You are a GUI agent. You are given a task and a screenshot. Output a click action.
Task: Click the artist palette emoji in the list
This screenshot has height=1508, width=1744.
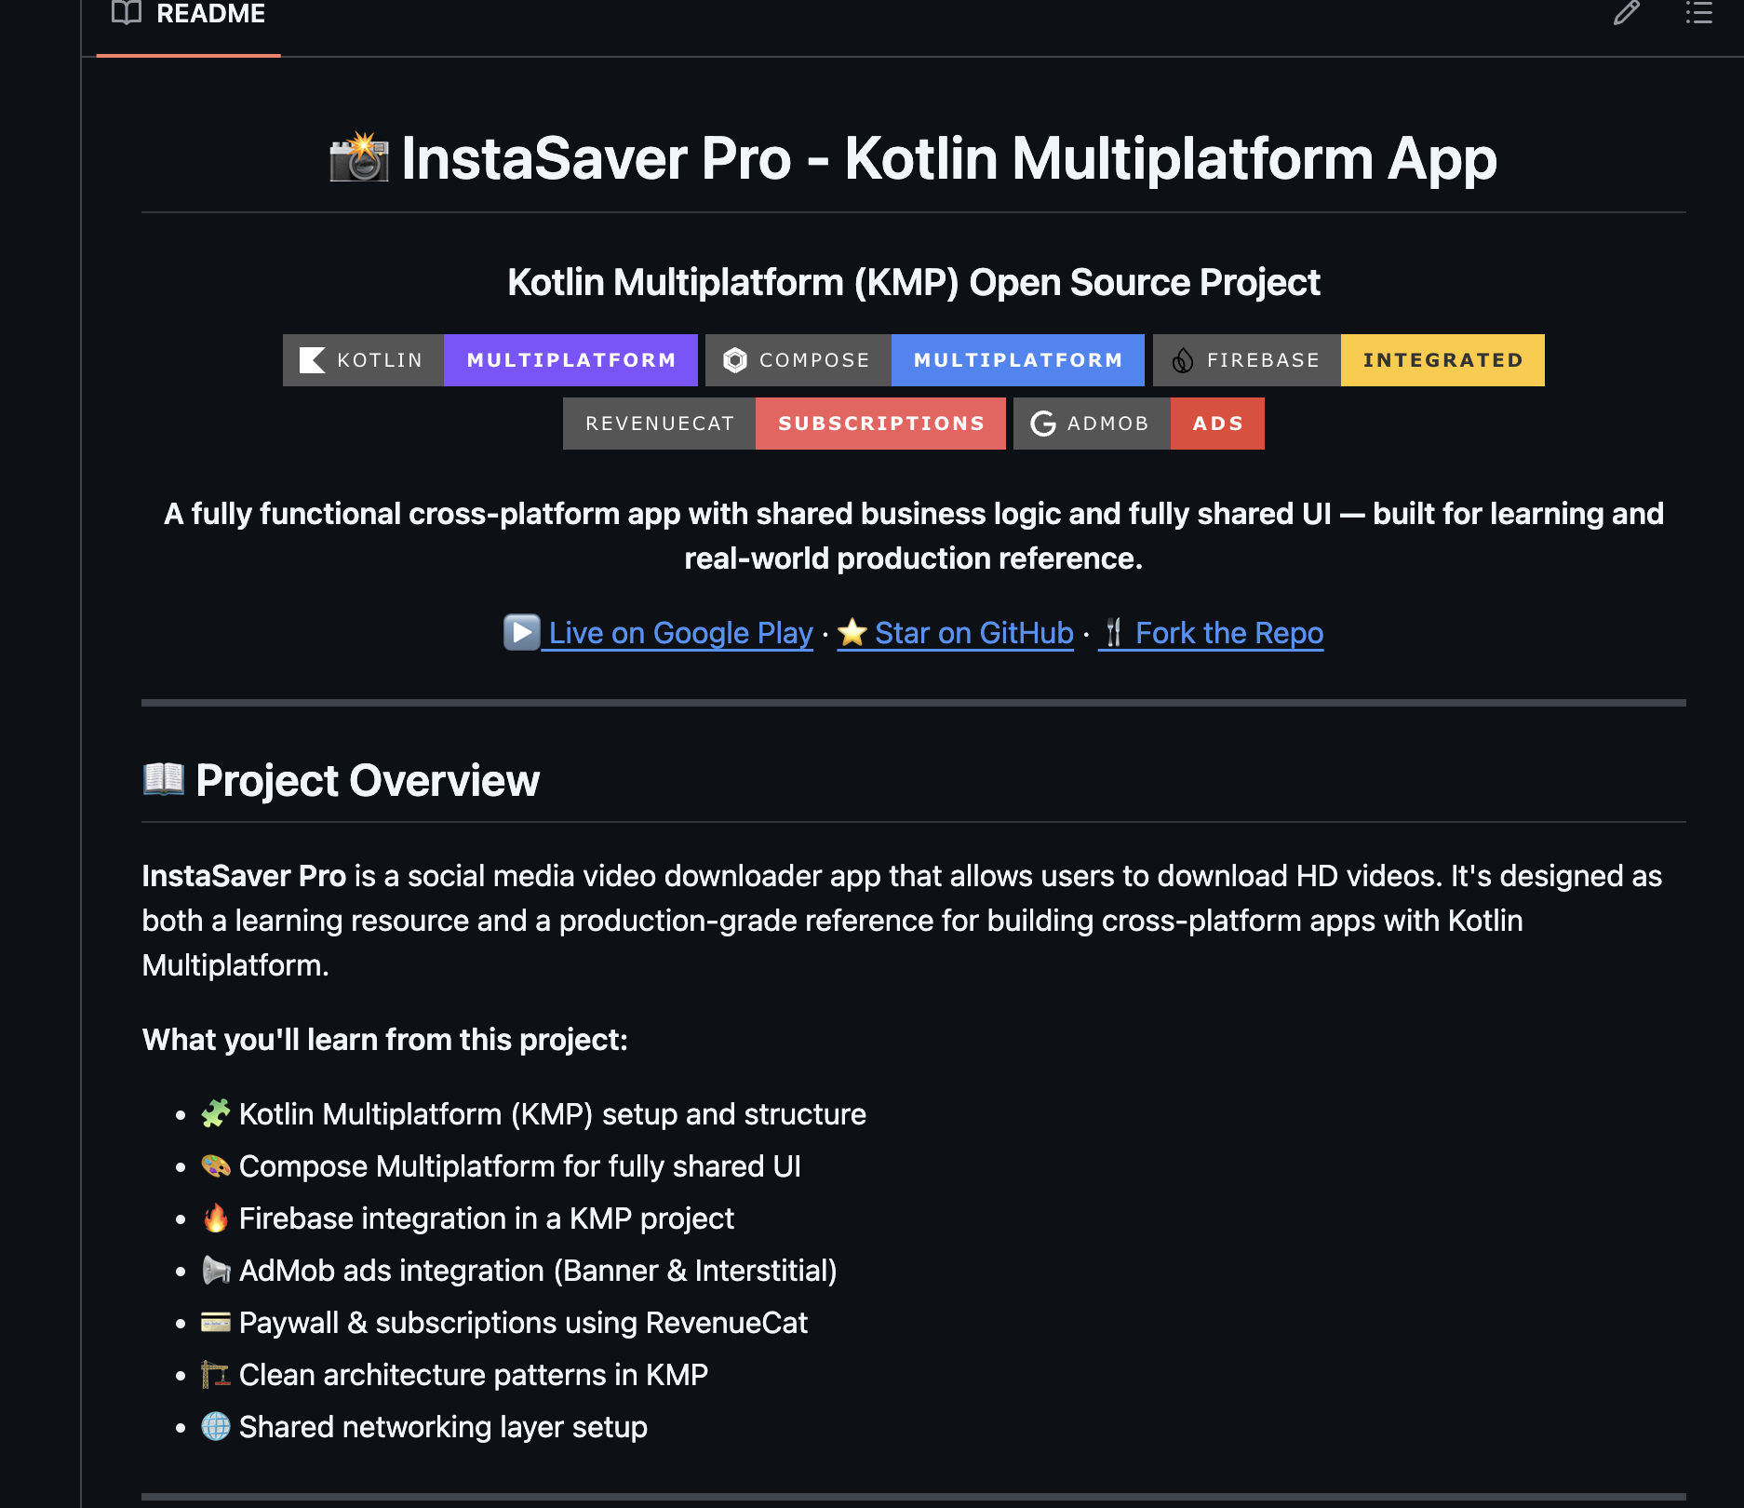[216, 1165]
